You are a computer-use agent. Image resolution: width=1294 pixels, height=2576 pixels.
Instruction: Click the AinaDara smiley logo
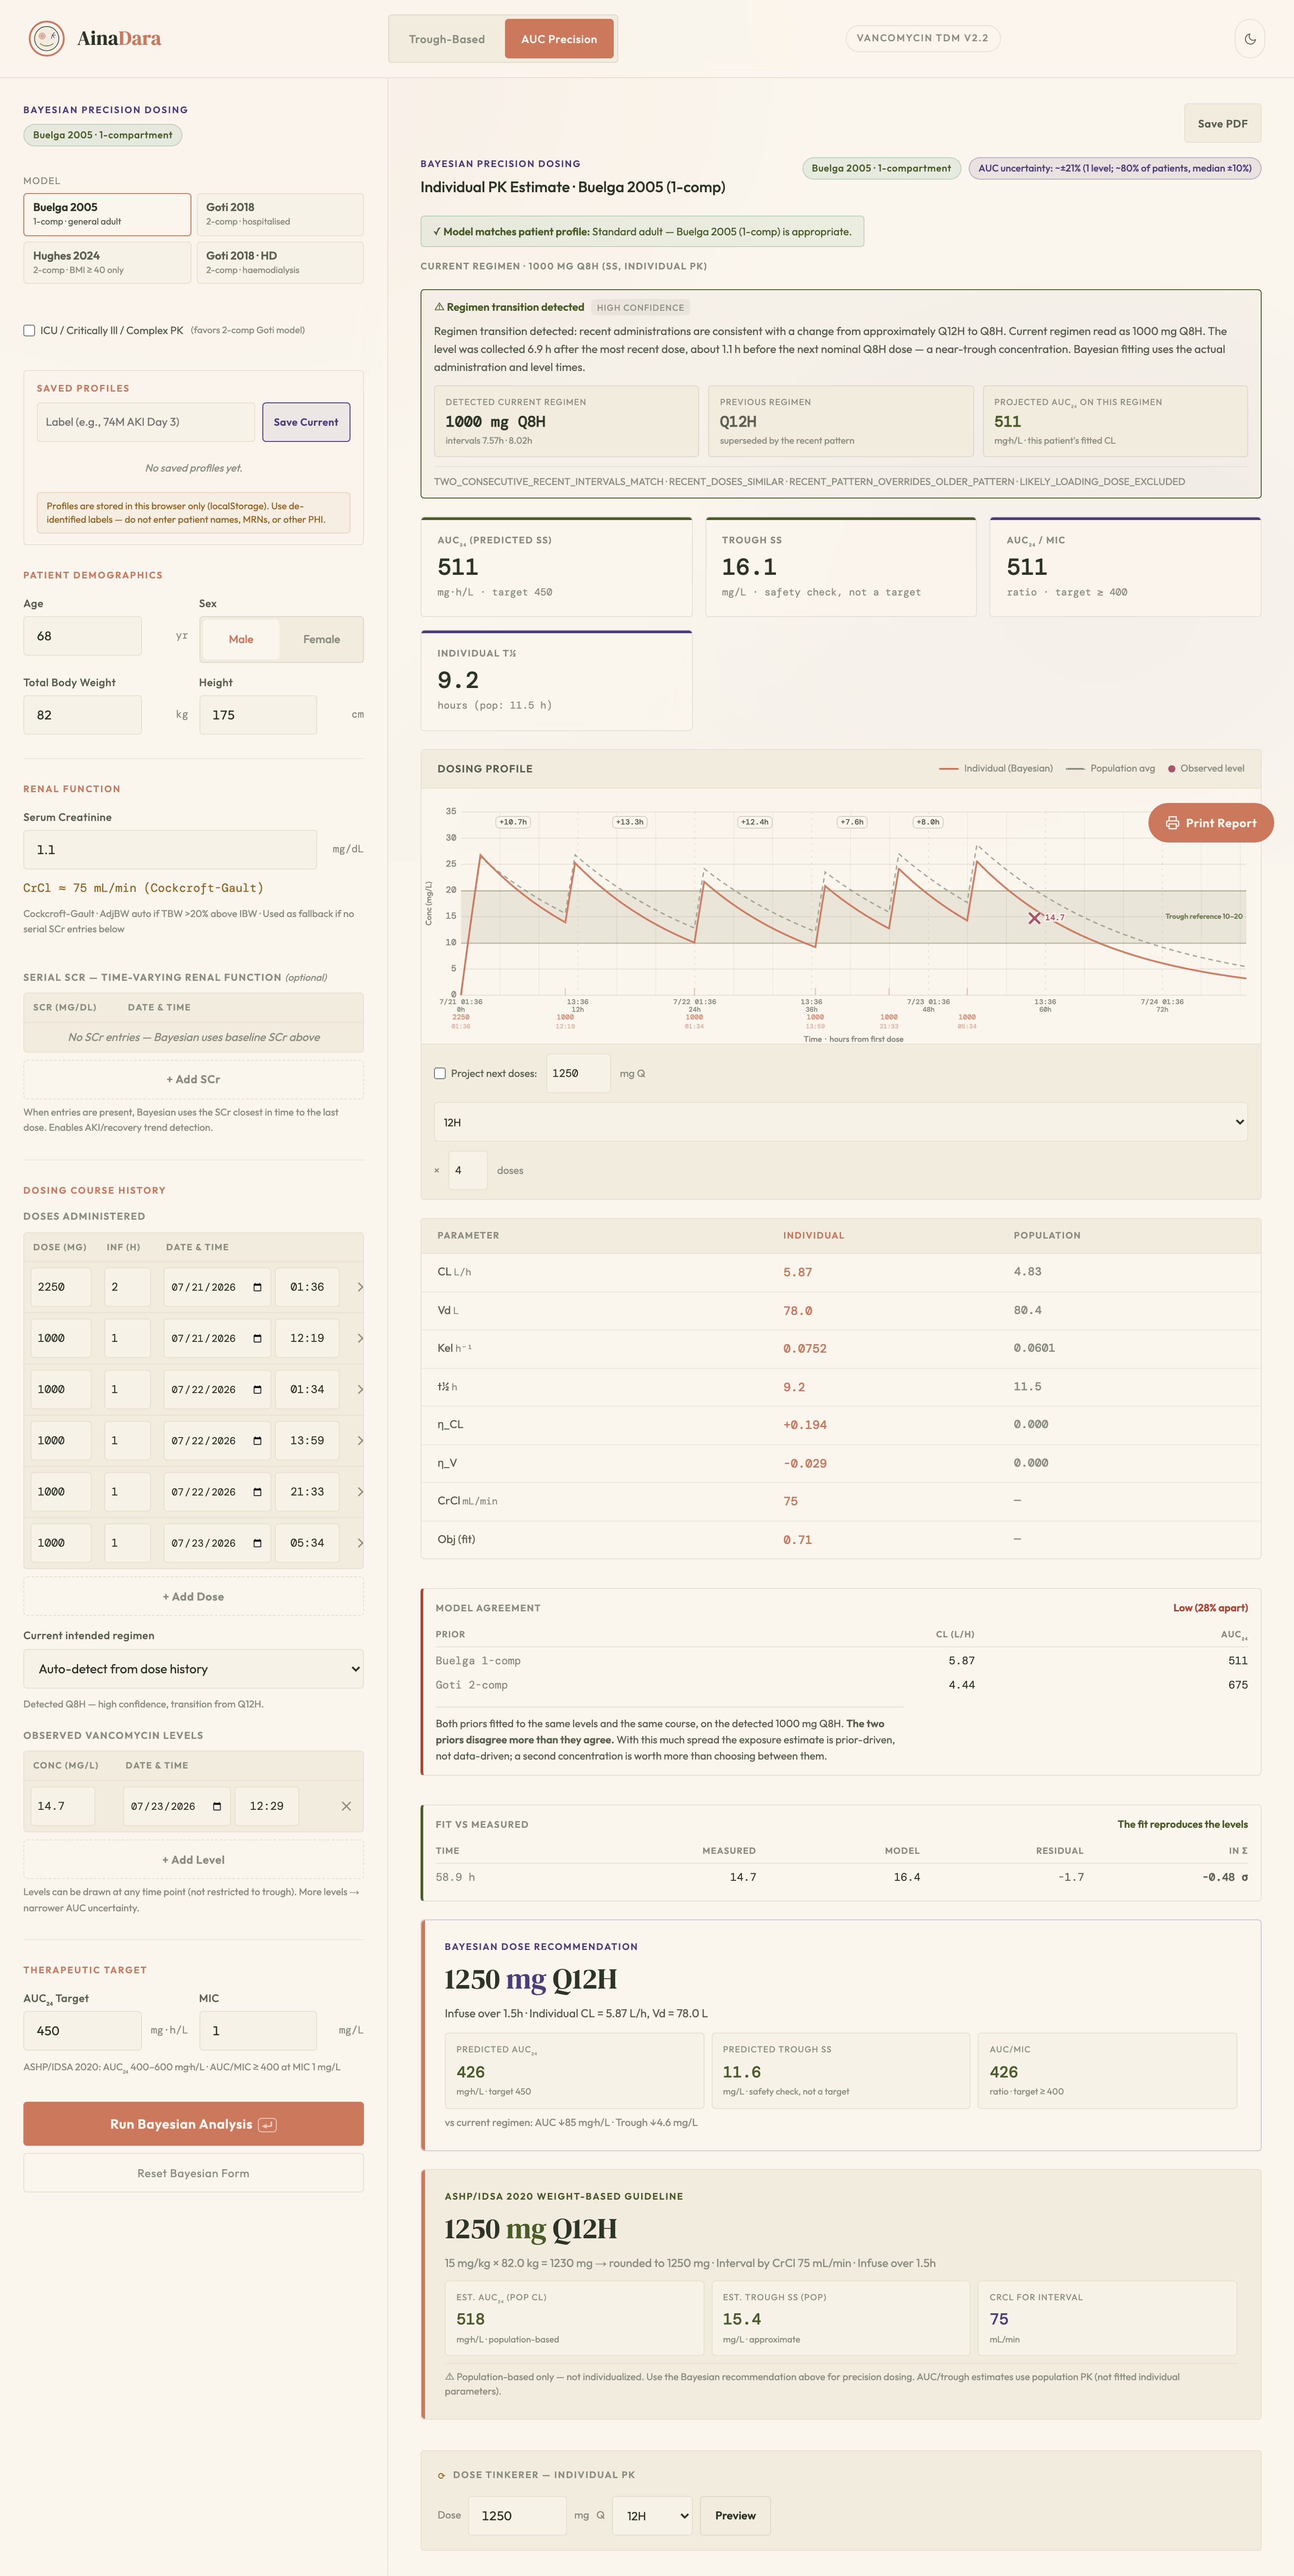point(46,39)
